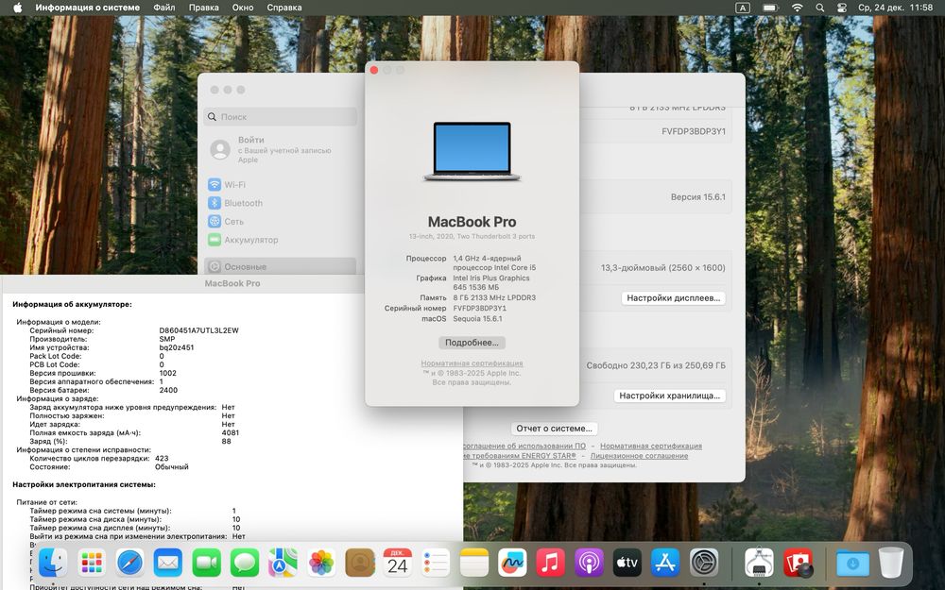Open Music app in Dock
Image resolution: width=945 pixels, height=590 pixels.
tap(550, 563)
